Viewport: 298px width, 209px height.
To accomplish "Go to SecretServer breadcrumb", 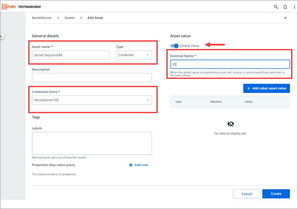I will click(x=42, y=18).
